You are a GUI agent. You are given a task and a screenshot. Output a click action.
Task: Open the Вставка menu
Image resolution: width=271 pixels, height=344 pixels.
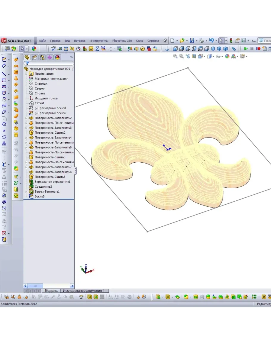pos(80,41)
